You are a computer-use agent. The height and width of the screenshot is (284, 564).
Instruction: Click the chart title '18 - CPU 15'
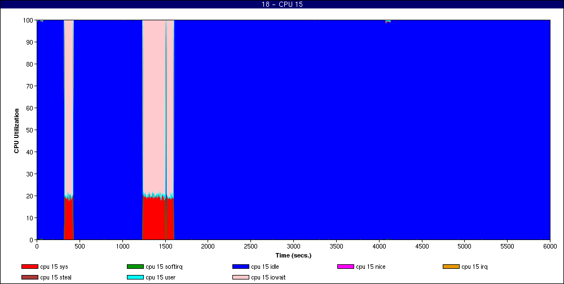click(x=282, y=5)
